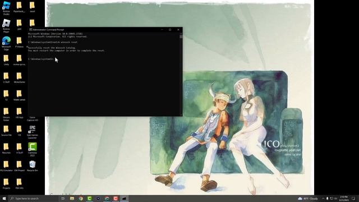This screenshot has height=202, width=359.
Task: Select the Paperback folder on desktop
Action: (x=19, y=7)
